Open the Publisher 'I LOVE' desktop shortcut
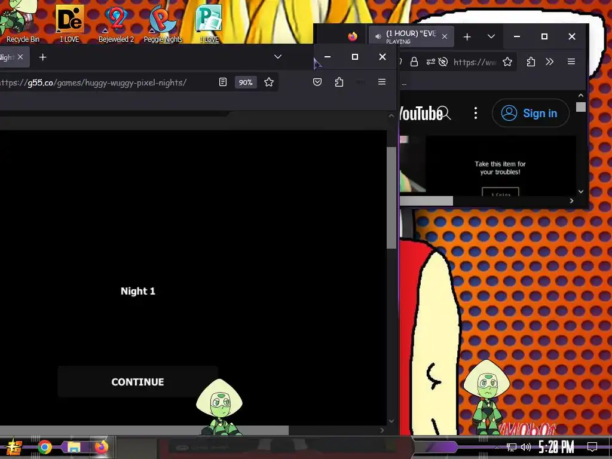 coord(209,24)
